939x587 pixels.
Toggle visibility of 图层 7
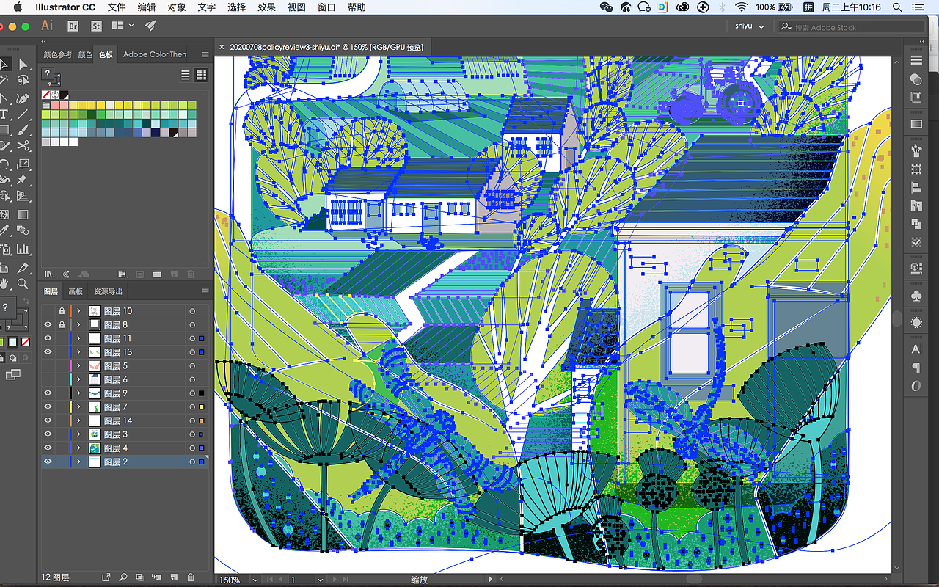(x=48, y=406)
